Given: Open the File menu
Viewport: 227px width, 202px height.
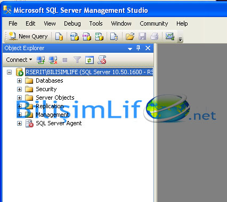Looking at the screenshot, I should point(13,23).
